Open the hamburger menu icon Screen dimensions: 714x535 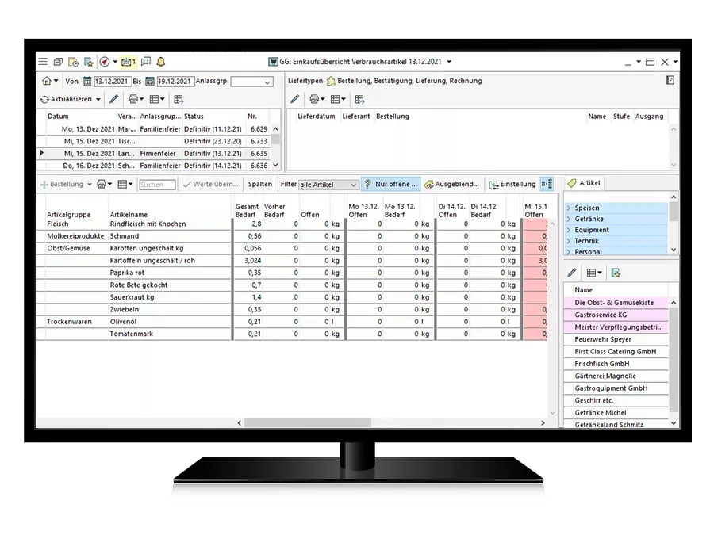click(41, 60)
